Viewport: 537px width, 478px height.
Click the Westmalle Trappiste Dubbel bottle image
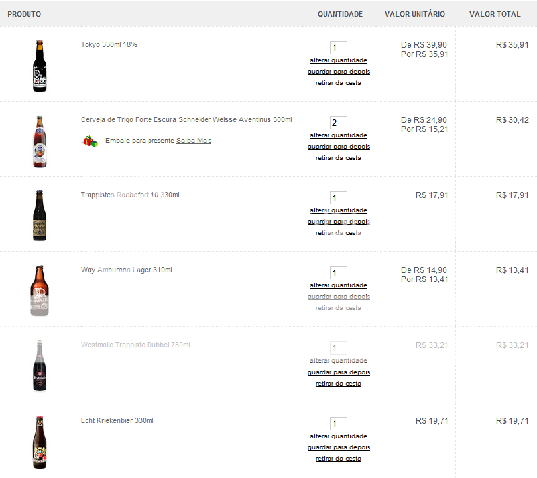point(40,366)
